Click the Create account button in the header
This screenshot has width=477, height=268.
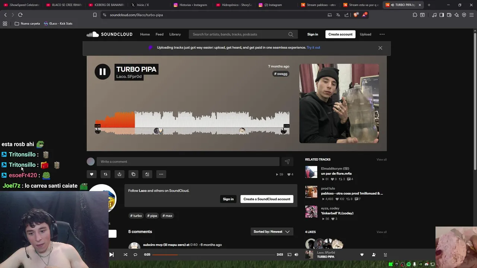pos(340,34)
